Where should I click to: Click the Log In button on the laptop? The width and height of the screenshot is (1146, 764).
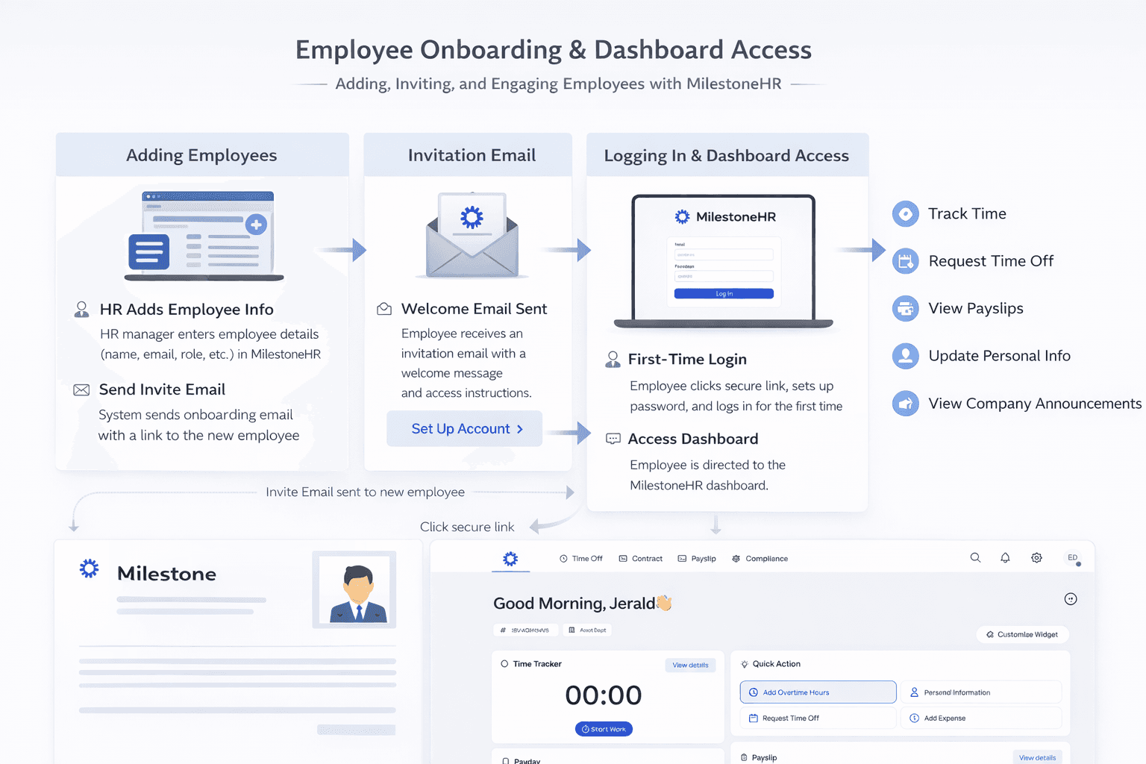coord(724,294)
